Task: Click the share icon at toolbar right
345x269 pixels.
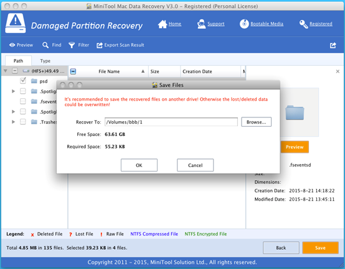Action: tap(333, 45)
